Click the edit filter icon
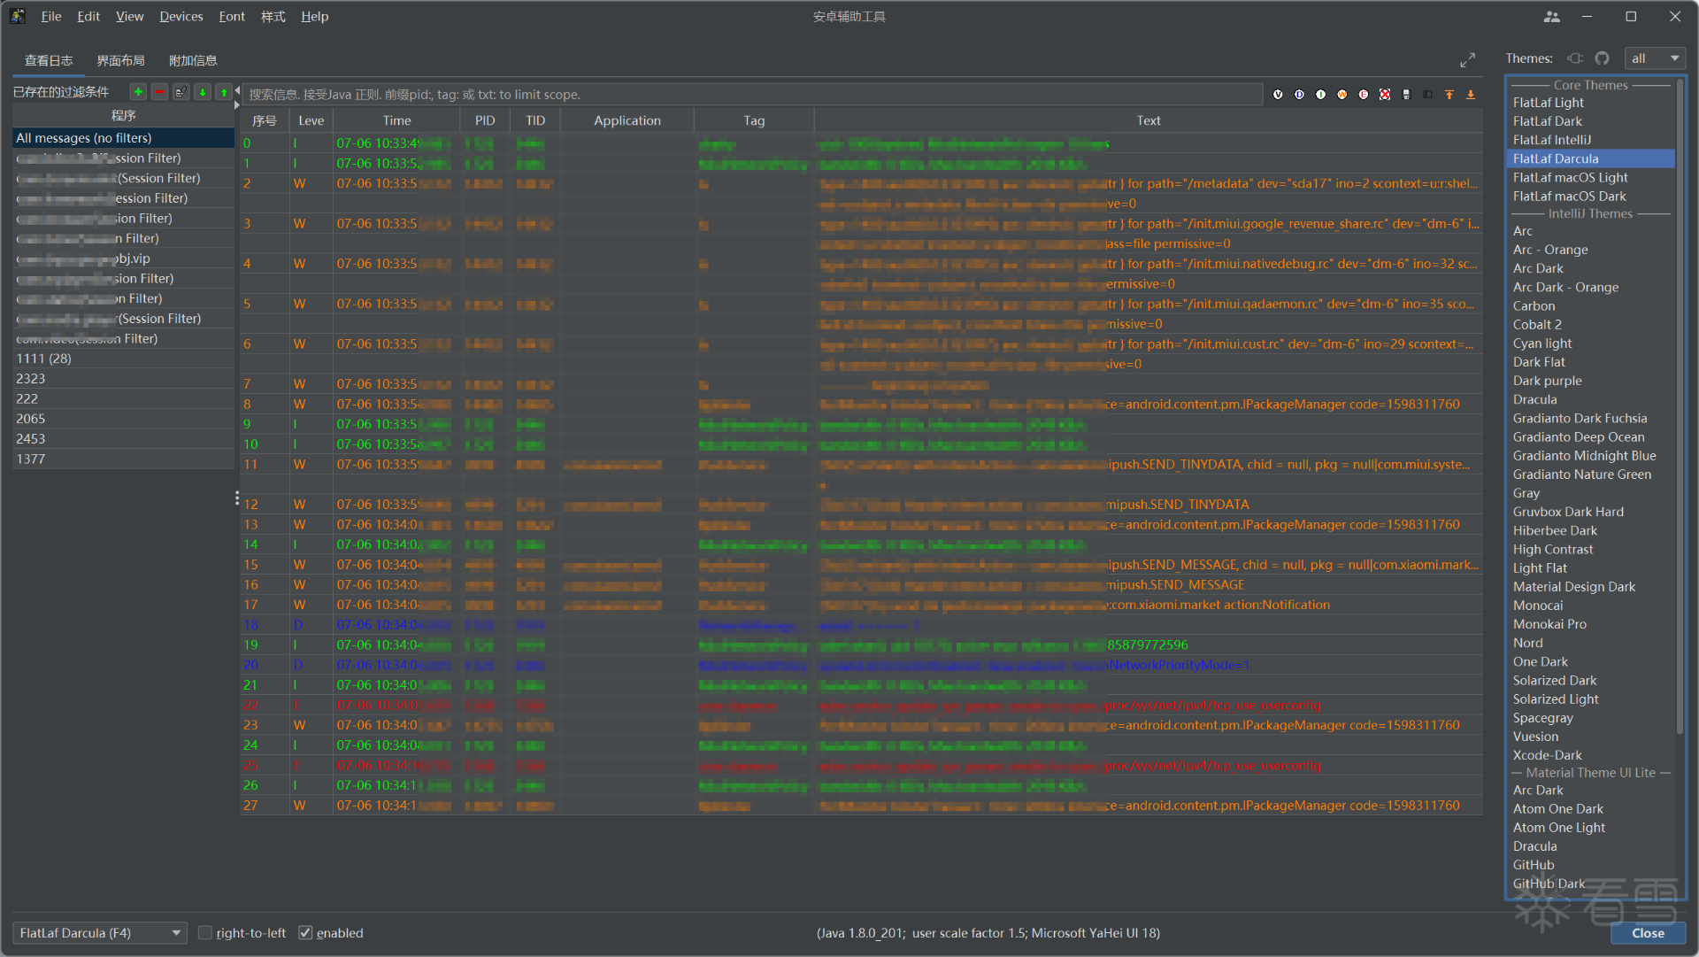The image size is (1699, 957). (181, 92)
